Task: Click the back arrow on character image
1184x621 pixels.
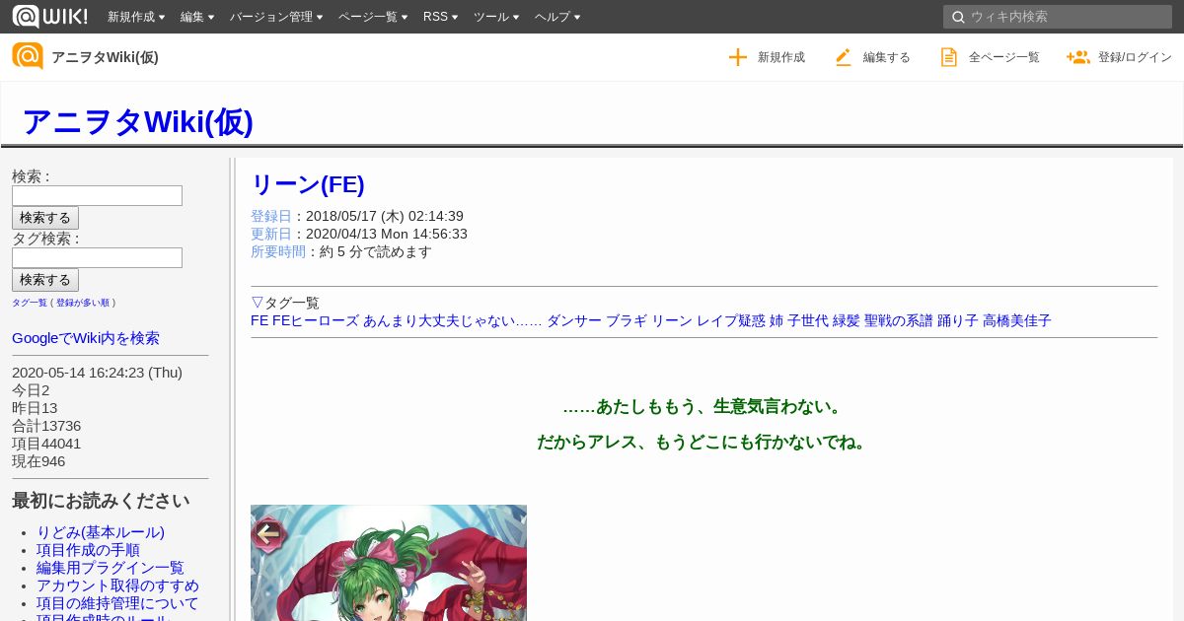Action: pos(268,534)
